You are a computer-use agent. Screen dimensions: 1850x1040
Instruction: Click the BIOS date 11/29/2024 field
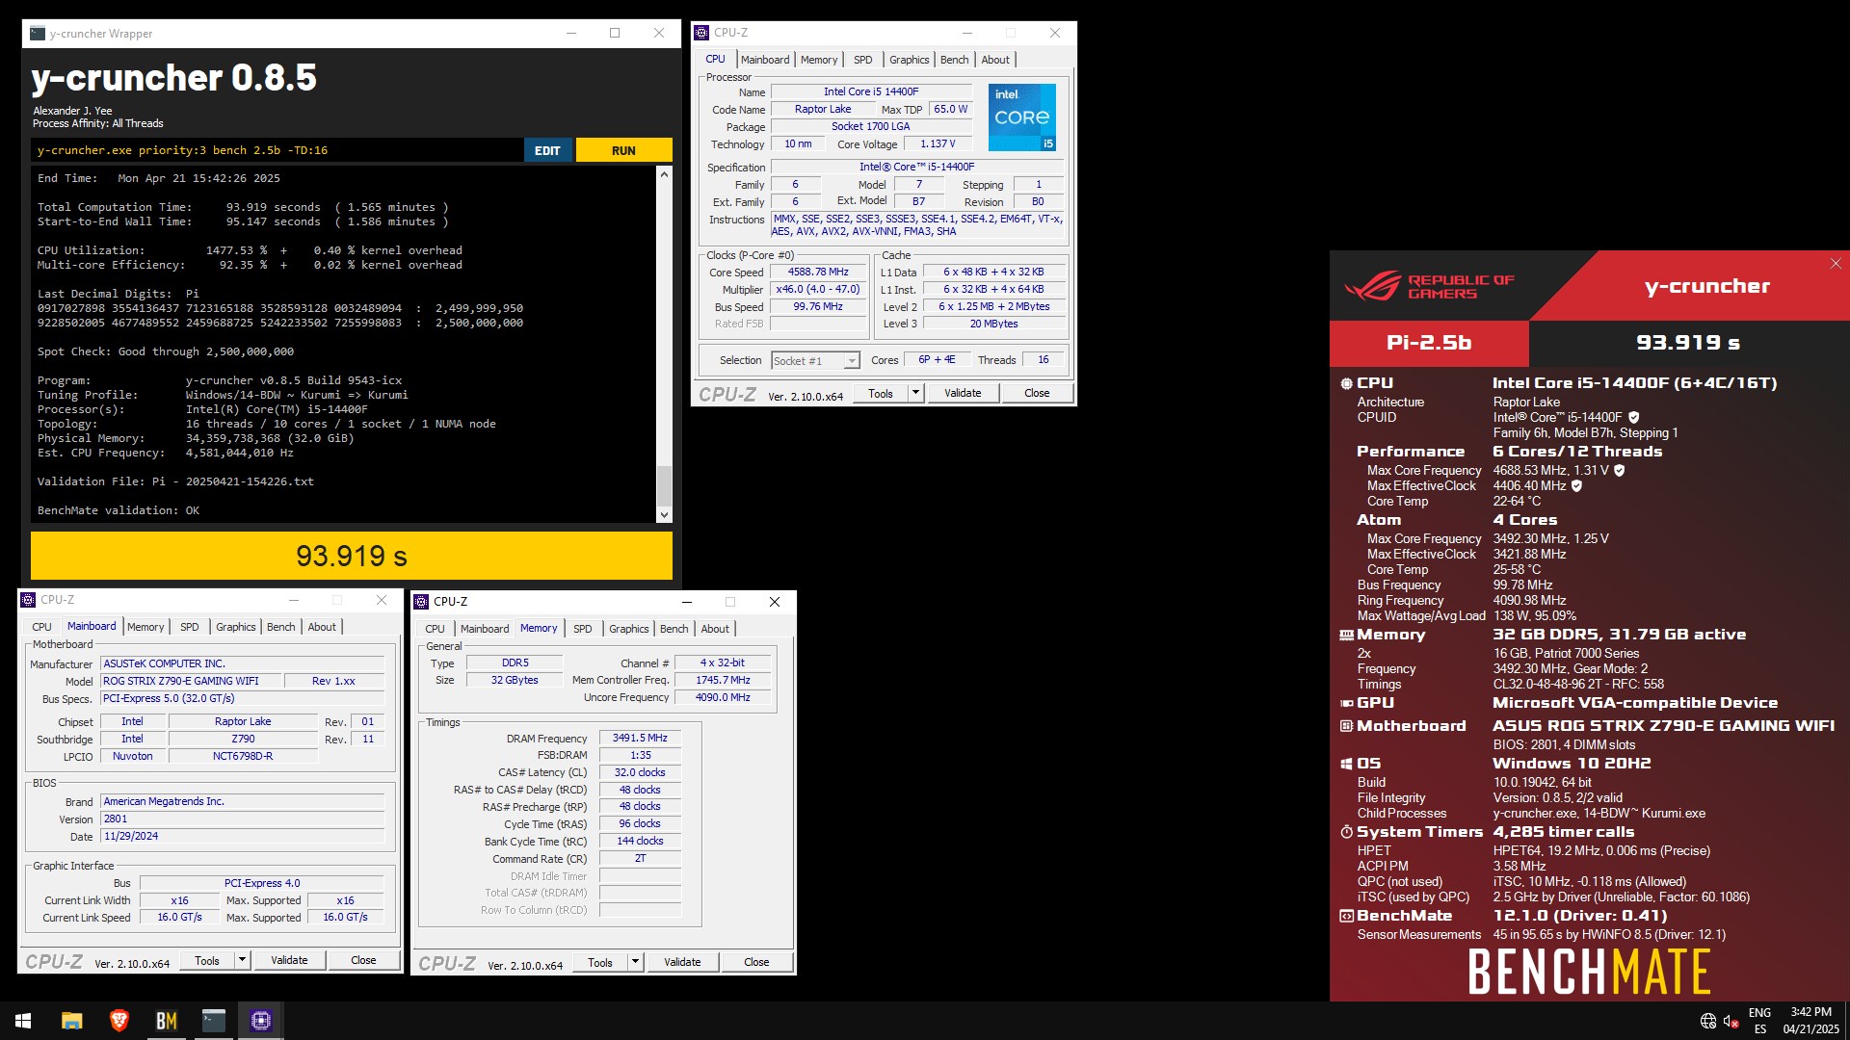[243, 836]
